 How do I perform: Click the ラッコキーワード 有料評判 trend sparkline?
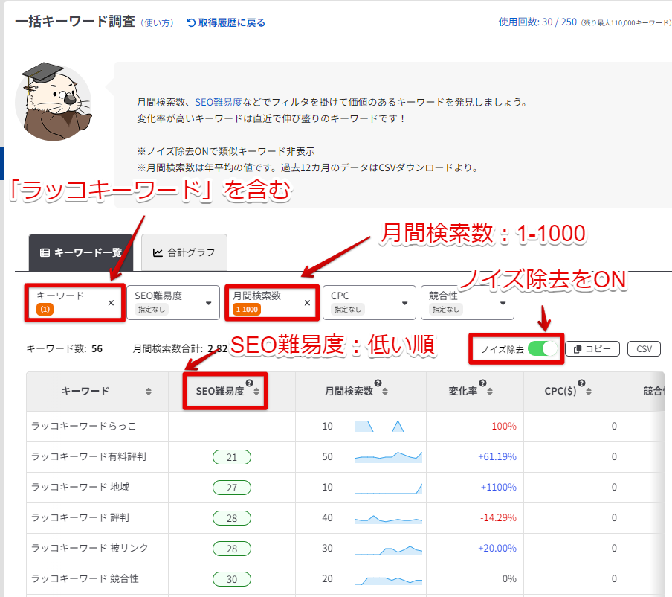point(388,456)
